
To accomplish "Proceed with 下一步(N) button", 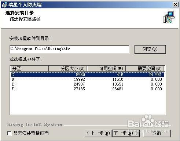I will pyautogui.click(x=126, y=133).
